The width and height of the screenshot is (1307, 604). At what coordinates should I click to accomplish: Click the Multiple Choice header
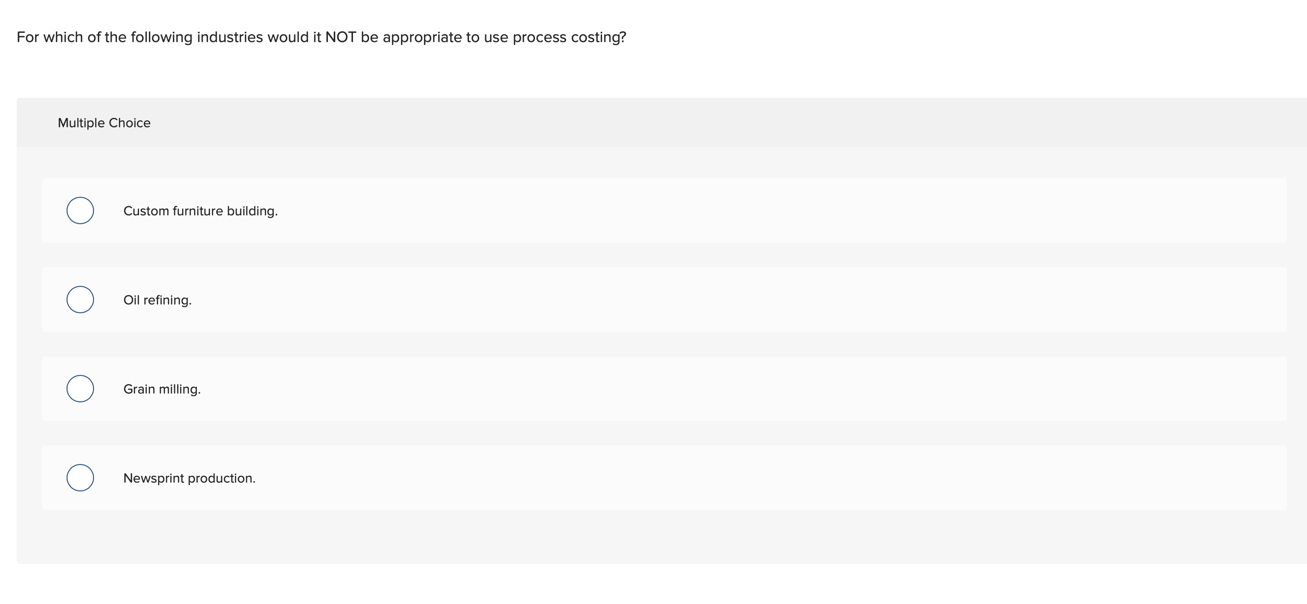coord(104,122)
